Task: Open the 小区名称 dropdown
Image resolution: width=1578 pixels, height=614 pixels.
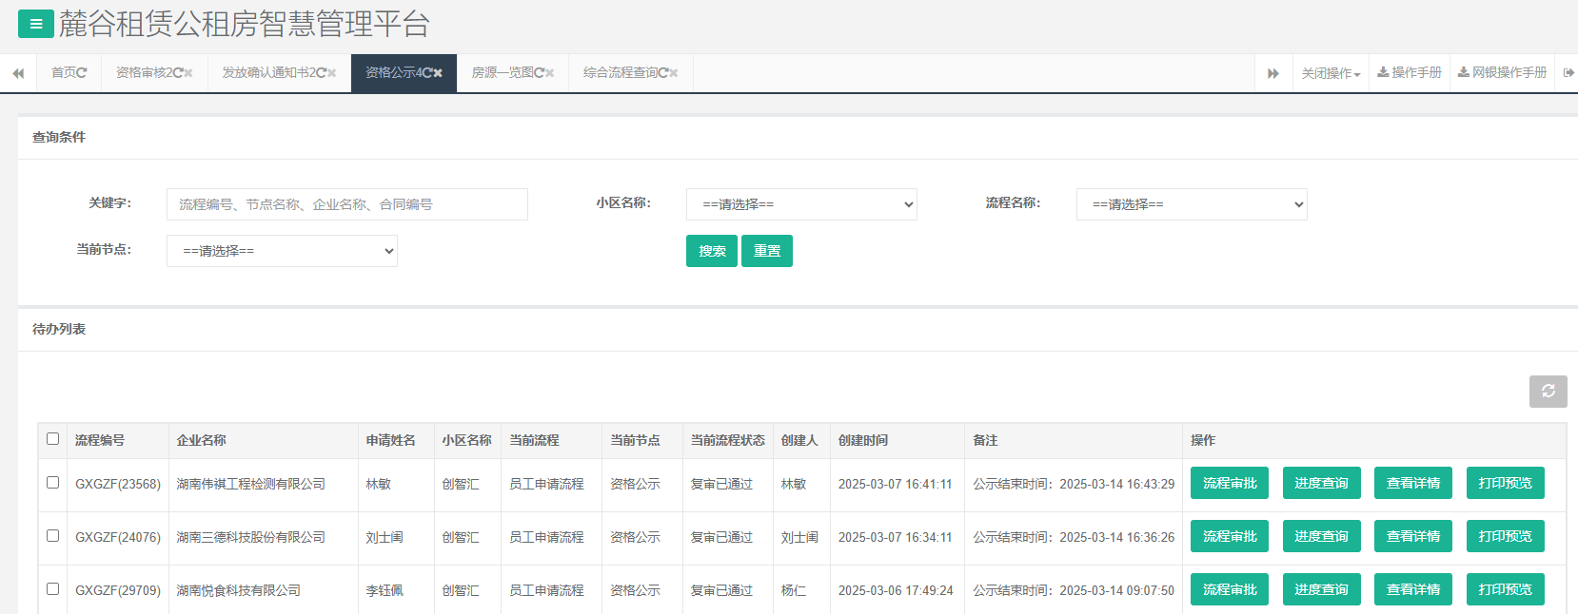Action: pyautogui.click(x=801, y=204)
